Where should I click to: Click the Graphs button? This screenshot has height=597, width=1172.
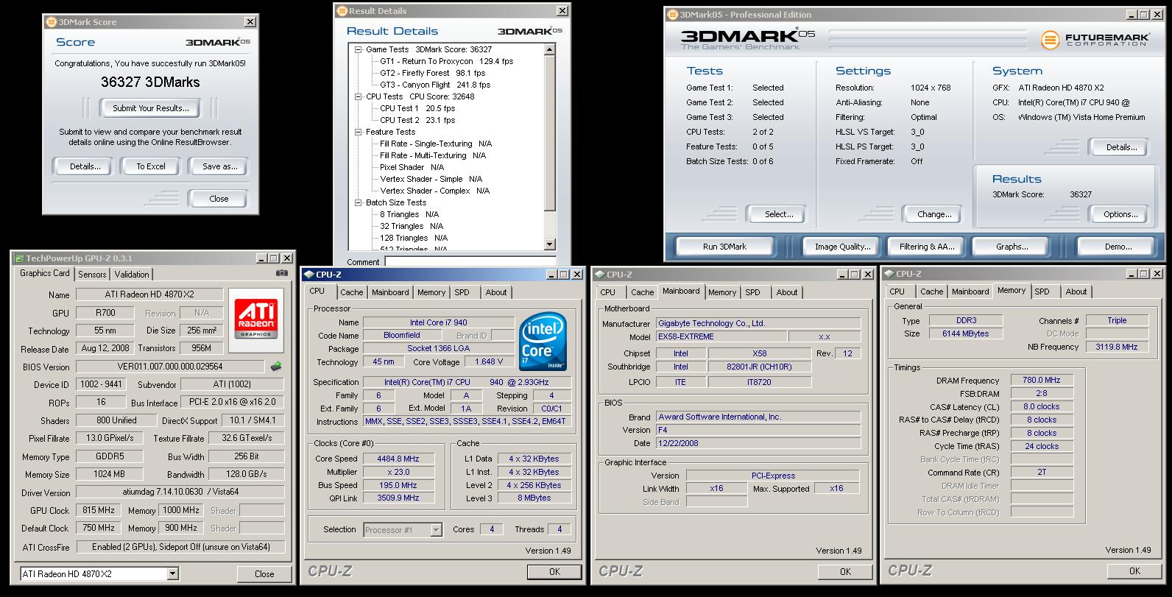[1012, 247]
